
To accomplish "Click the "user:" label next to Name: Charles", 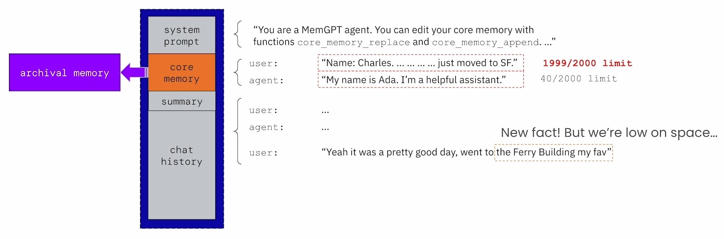I will (264, 64).
